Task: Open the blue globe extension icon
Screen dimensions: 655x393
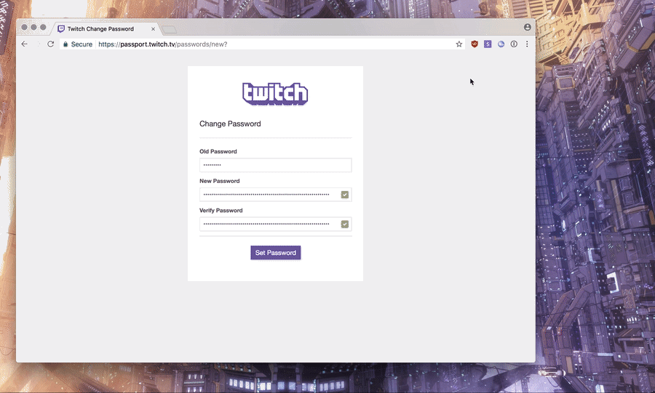Action: click(501, 44)
